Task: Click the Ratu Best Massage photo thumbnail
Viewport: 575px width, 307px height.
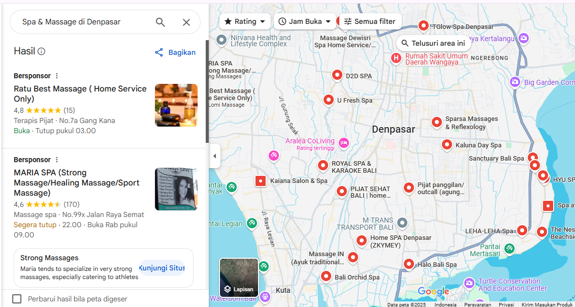Action: pos(176,105)
